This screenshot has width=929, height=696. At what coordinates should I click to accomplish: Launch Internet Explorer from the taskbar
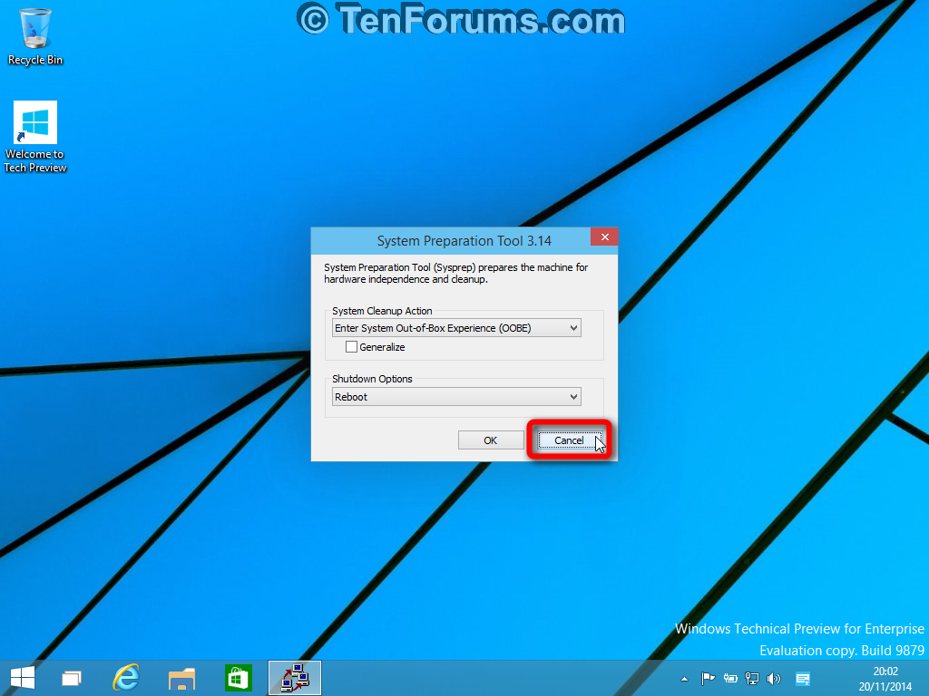click(x=126, y=678)
